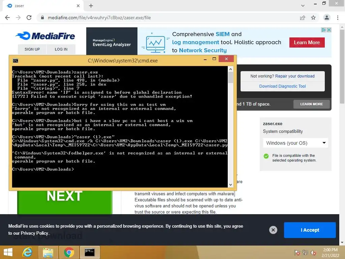Click the MediaFire logo
This screenshot has height=259, width=345.
[45, 36]
